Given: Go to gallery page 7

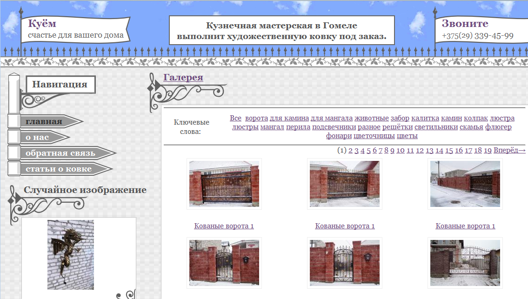Looking at the screenshot, I should [x=381, y=150].
